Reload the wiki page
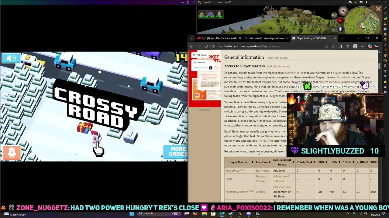Image resolution: width=389 pixels, height=218 pixels. (206, 46)
